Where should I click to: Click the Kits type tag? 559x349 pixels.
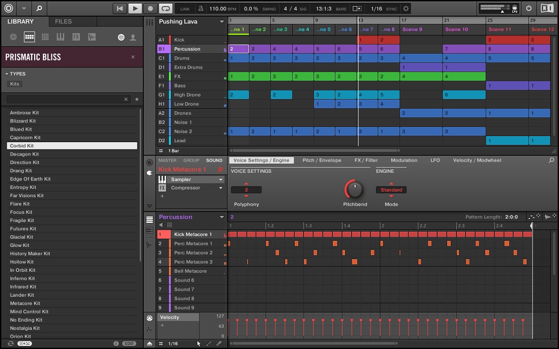[x=15, y=84]
